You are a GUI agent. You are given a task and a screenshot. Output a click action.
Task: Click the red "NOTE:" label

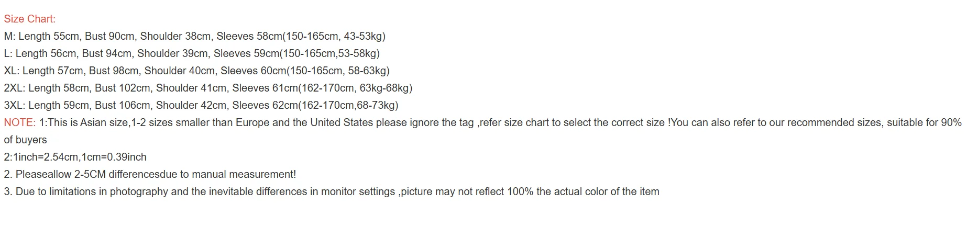pos(20,123)
